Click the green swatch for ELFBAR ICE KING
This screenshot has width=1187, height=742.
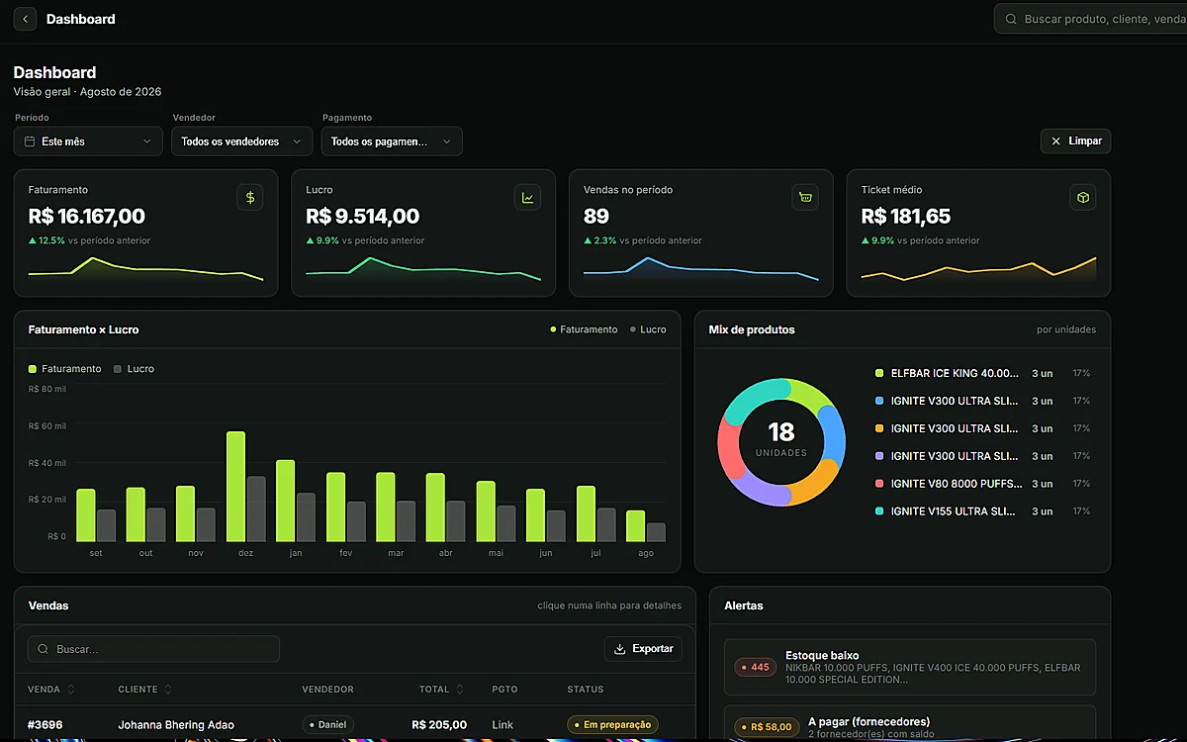[879, 374]
